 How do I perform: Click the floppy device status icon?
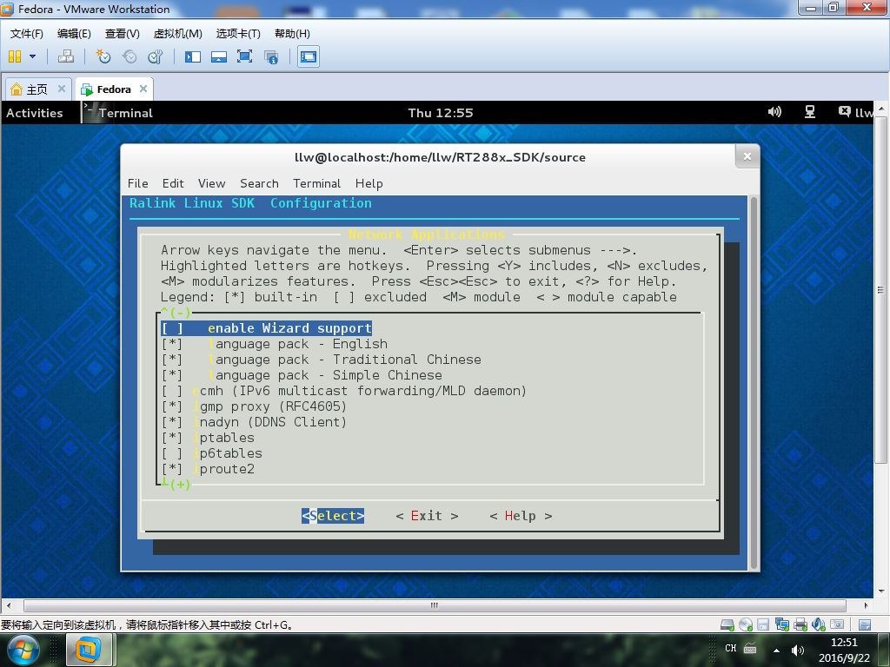click(x=763, y=625)
